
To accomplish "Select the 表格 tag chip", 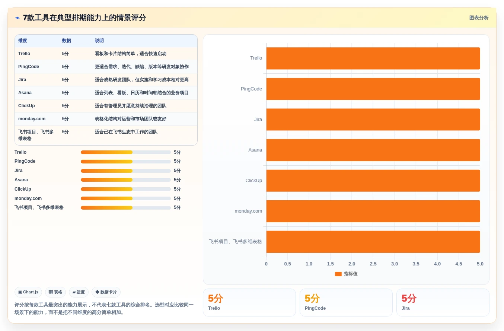I will (x=55, y=292).
